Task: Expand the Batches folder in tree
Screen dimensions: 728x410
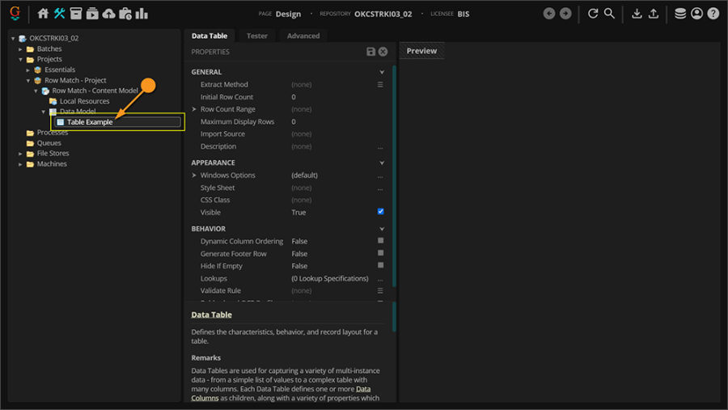Action: (x=21, y=49)
